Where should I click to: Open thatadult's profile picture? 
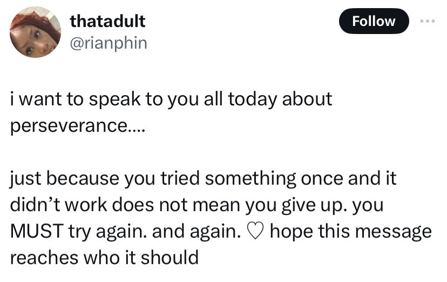click(35, 32)
